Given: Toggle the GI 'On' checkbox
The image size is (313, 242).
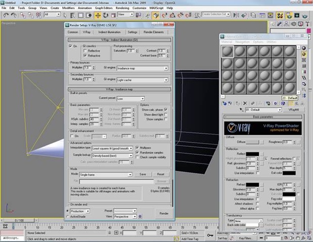Looking at the screenshot, I should tap(71, 46).
